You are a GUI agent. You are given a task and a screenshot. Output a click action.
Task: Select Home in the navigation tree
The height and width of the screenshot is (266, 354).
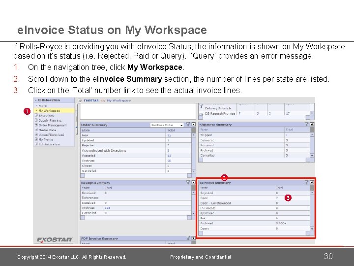tap(42, 106)
